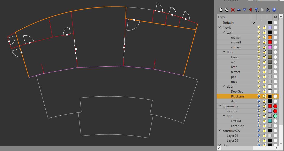Image resolution: width=284 pixels, height=151 pixels.
Task: Hide the ext wall layer via light bulb
Action: tap(259, 37)
